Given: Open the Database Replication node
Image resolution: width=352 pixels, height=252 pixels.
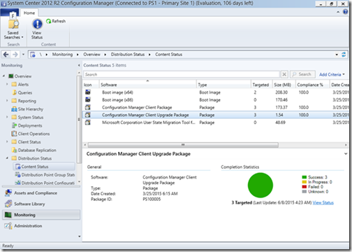Looking at the screenshot, I should pyautogui.click(x=34, y=150).
